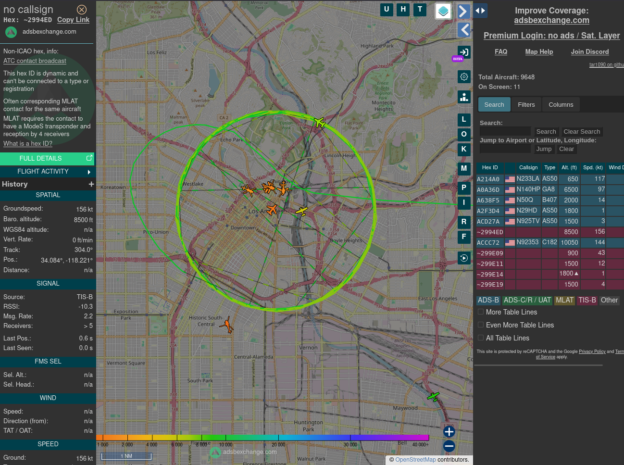Open the adsbexchange.com coverage link
The image size is (624, 465).
point(551,20)
